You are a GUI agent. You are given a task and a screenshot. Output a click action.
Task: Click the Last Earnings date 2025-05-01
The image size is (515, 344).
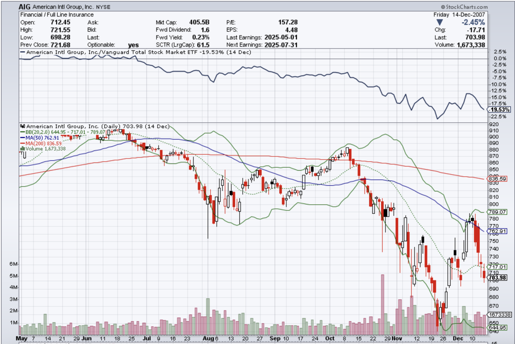tap(281, 37)
